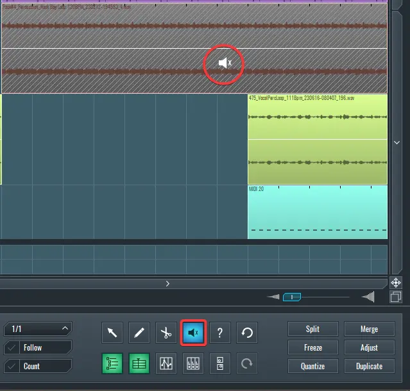Toggle the green track list view button

[x=112, y=363]
